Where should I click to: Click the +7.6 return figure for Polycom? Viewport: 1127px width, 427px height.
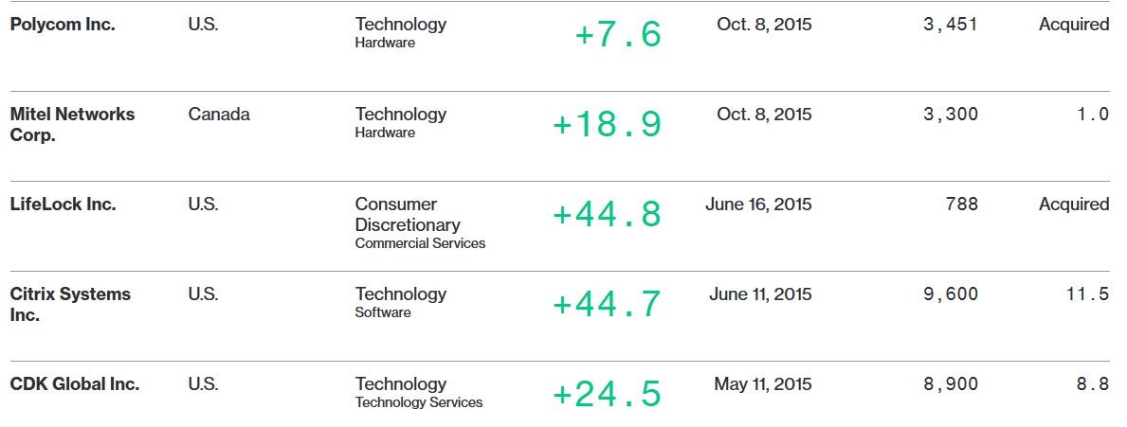click(618, 34)
